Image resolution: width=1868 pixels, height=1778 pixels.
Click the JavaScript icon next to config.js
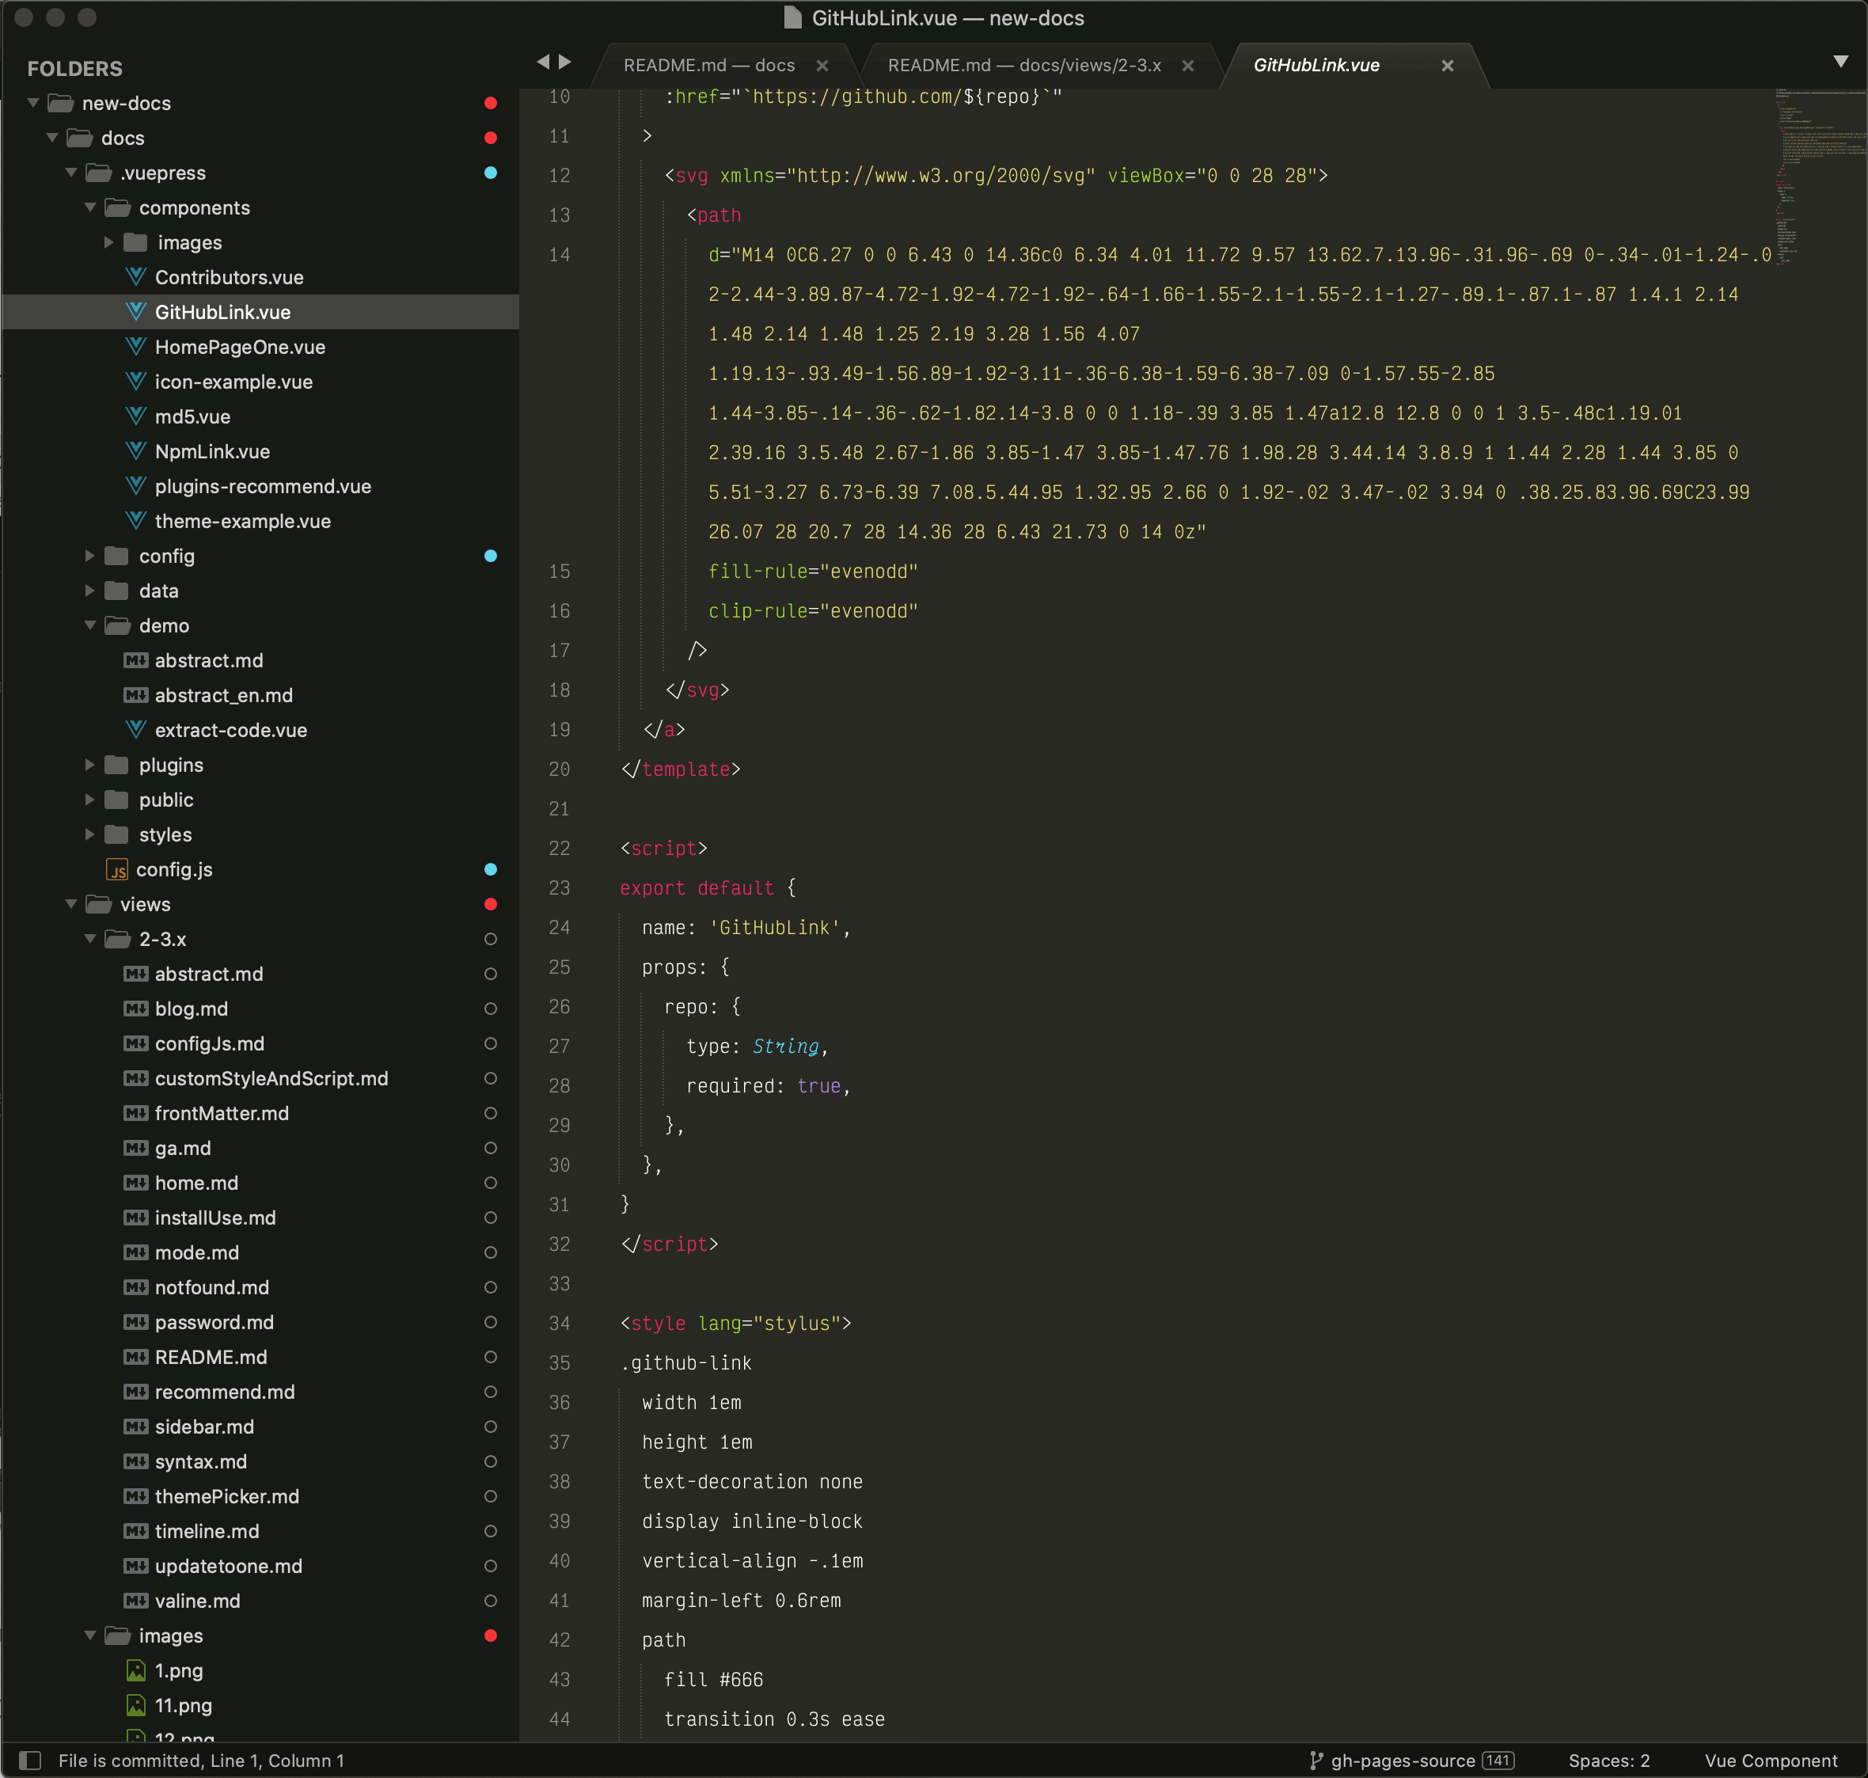(x=116, y=869)
